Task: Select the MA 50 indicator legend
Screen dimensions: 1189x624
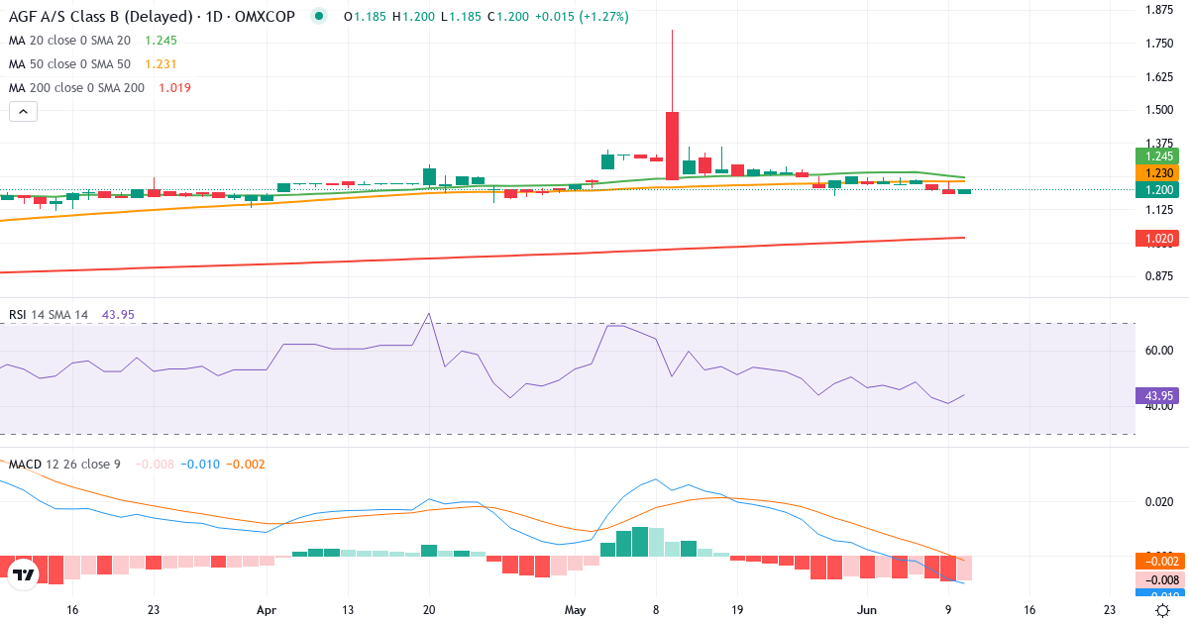Action: click(x=69, y=64)
